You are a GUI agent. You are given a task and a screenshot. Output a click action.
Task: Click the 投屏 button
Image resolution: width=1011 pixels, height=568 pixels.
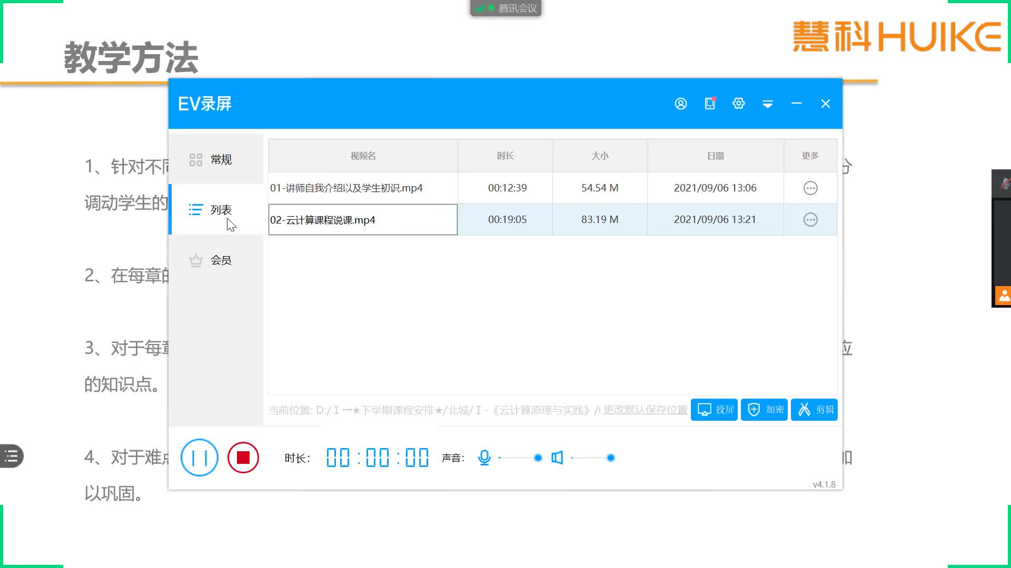[x=714, y=410]
